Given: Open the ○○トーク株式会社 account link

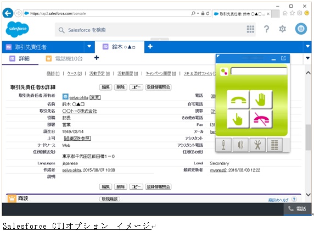Looking at the screenshot, I should pyautogui.click(x=80, y=111).
